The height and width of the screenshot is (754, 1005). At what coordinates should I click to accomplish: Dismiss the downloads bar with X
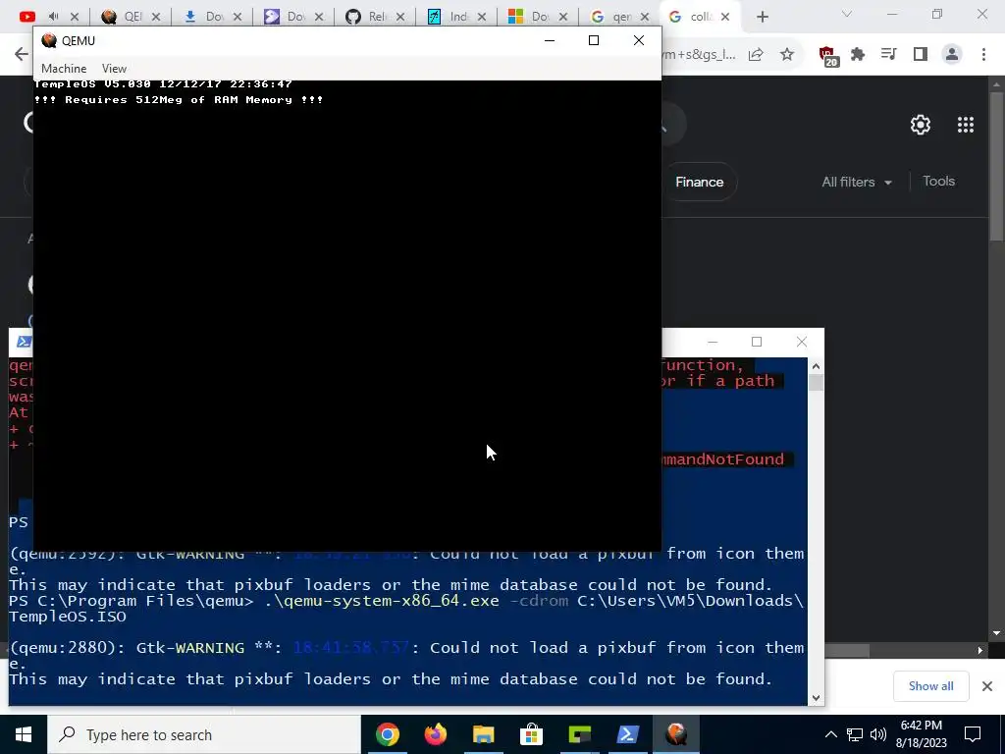(x=987, y=686)
